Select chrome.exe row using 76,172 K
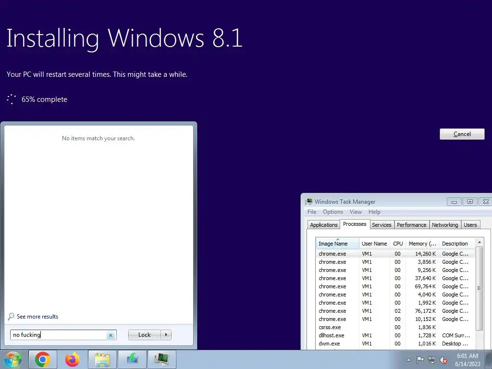Viewport: 492px width, 369px height. point(395,311)
